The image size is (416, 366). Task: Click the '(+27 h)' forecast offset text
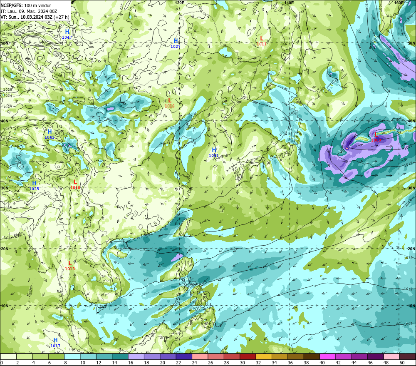point(61,17)
